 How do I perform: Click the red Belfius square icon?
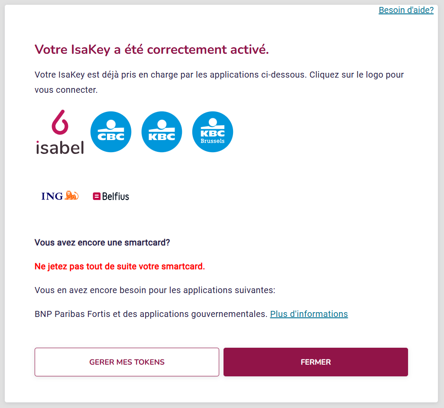click(97, 196)
